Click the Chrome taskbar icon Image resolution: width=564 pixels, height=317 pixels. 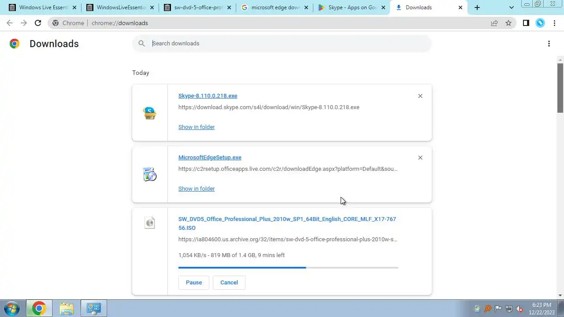[x=39, y=308]
